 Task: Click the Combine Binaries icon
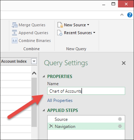point(15,41)
